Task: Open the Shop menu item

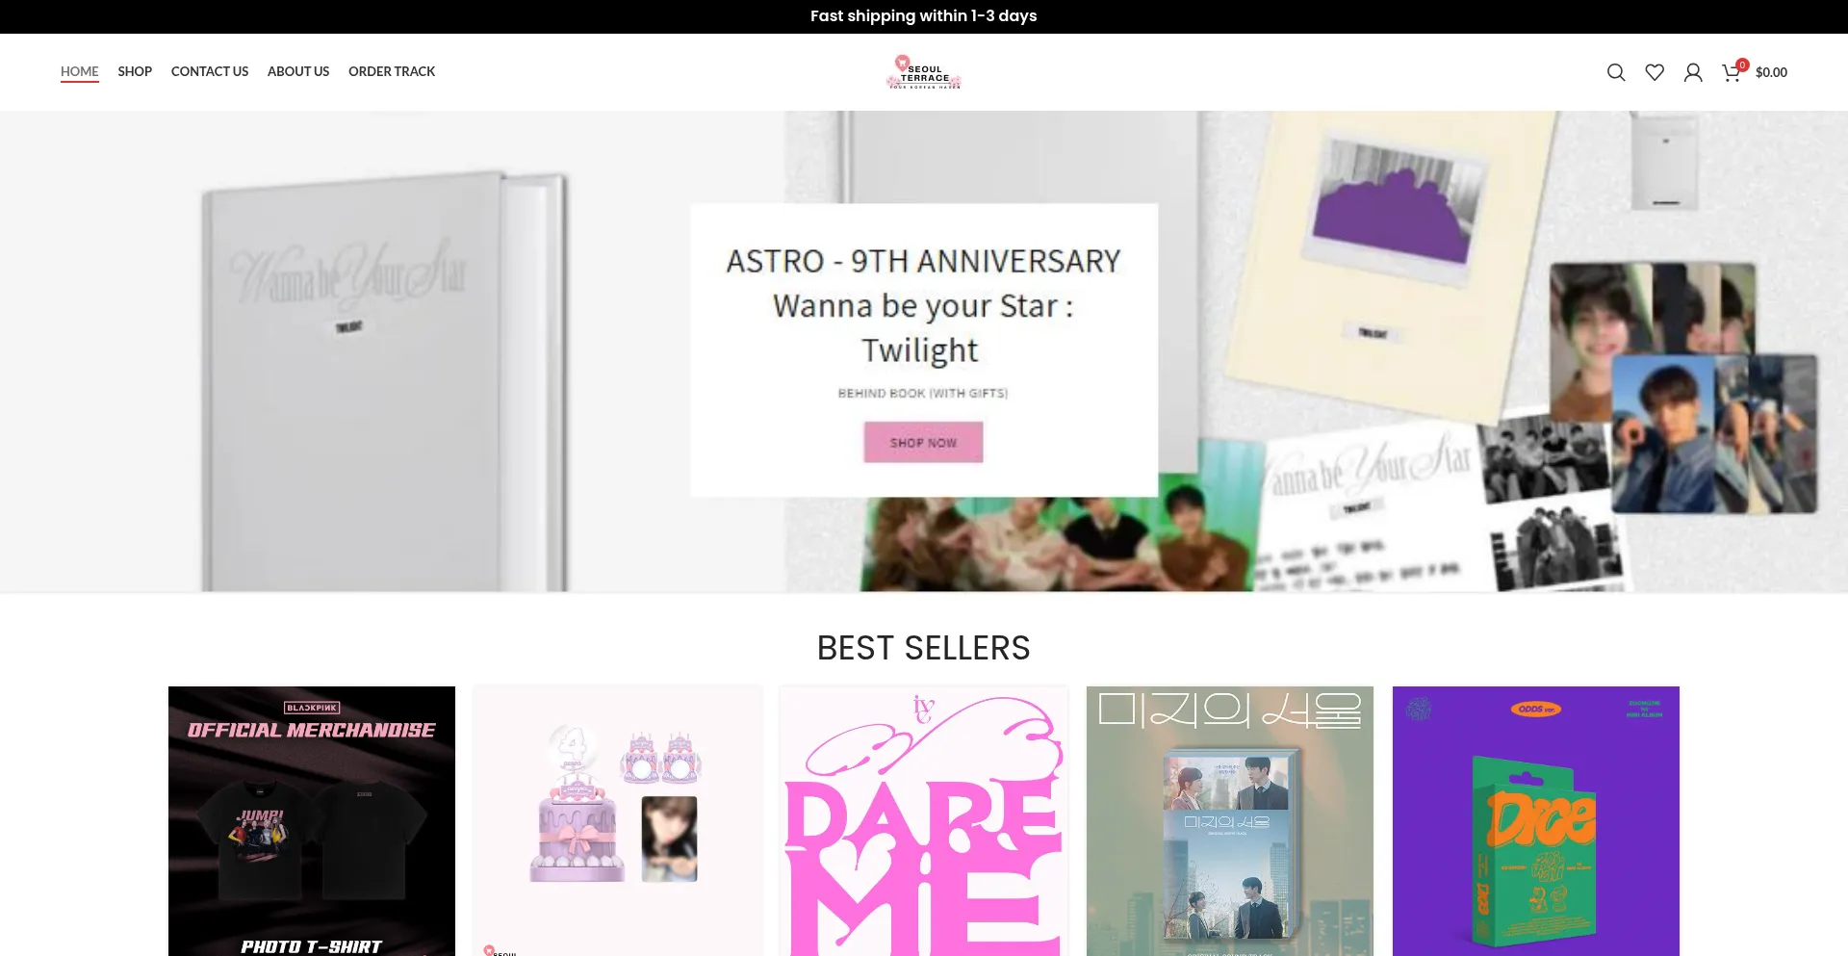Action: point(135,71)
